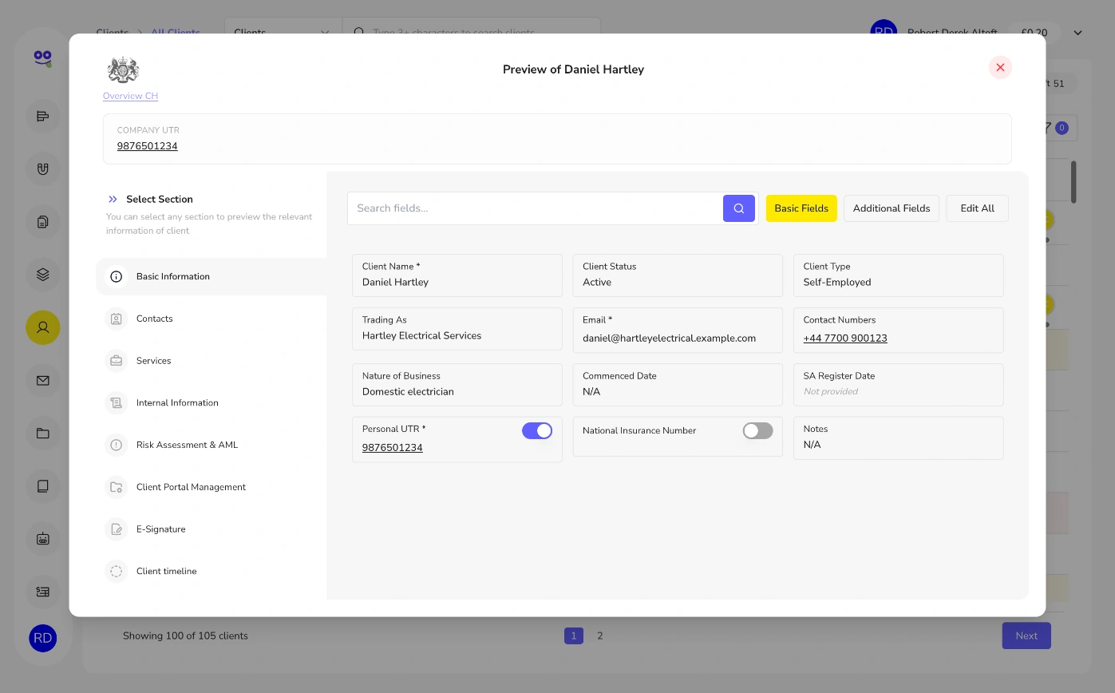Open folder icon in left sidebar

[43, 434]
